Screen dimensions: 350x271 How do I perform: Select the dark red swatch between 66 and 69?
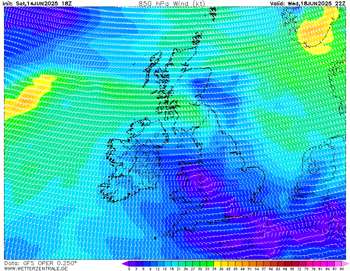[288, 264]
